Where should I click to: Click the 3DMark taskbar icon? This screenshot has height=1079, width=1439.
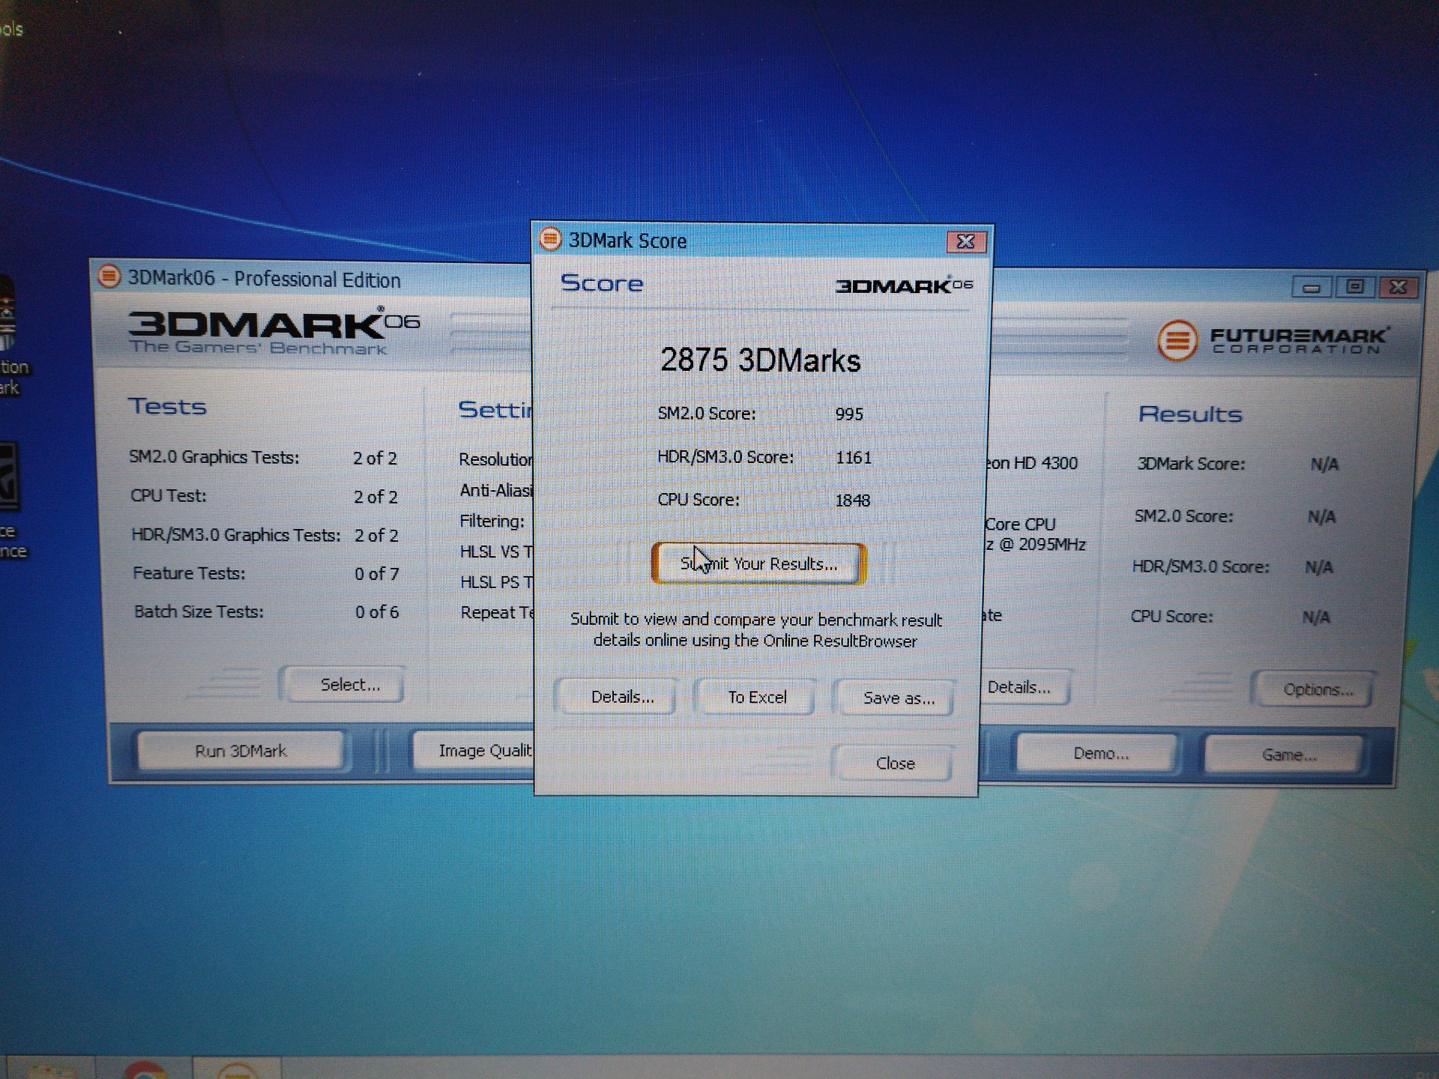pyautogui.click(x=237, y=1072)
